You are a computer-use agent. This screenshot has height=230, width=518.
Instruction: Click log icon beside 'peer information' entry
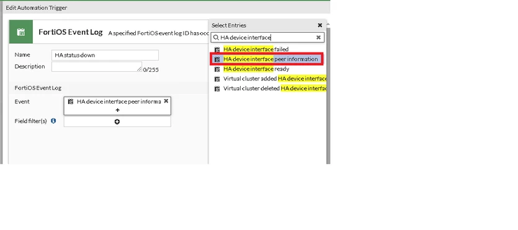tap(217, 59)
